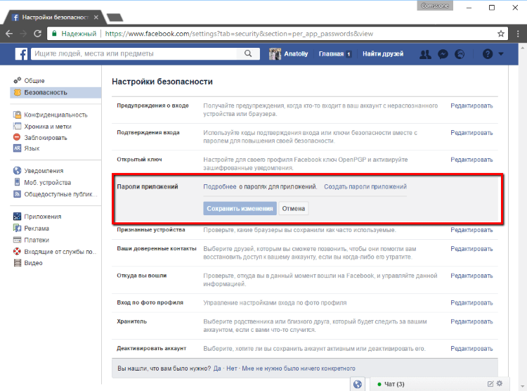Screen dimensions: 527x391
Task: Close the Настройки безопасности browser tab
Action: tap(96, 17)
